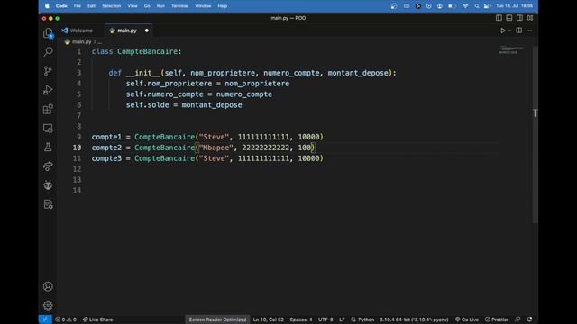Open the Search view in activity bar
The width and height of the screenshot is (577, 324).
(x=48, y=52)
